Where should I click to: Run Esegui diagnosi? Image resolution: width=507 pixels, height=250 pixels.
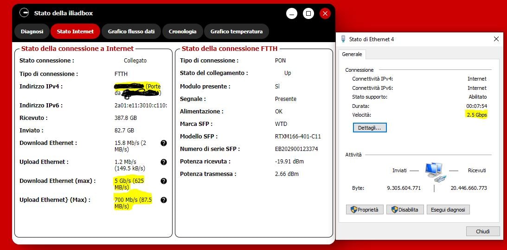tap(448, 210)
